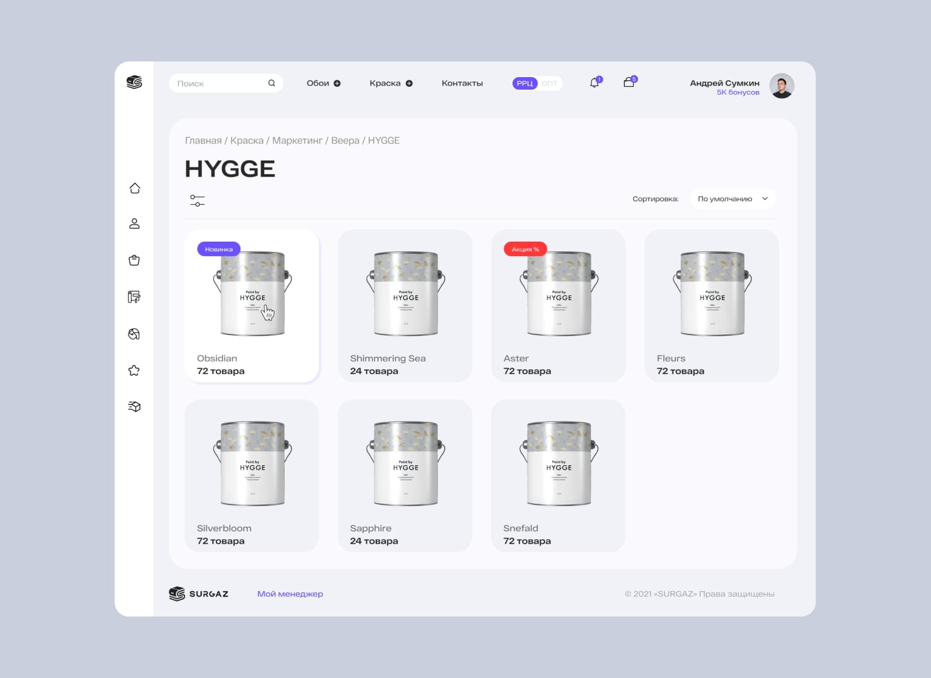Screen dimensions: 931x678
Task: Open the Obsidian paint card
Action: (252, 306)
